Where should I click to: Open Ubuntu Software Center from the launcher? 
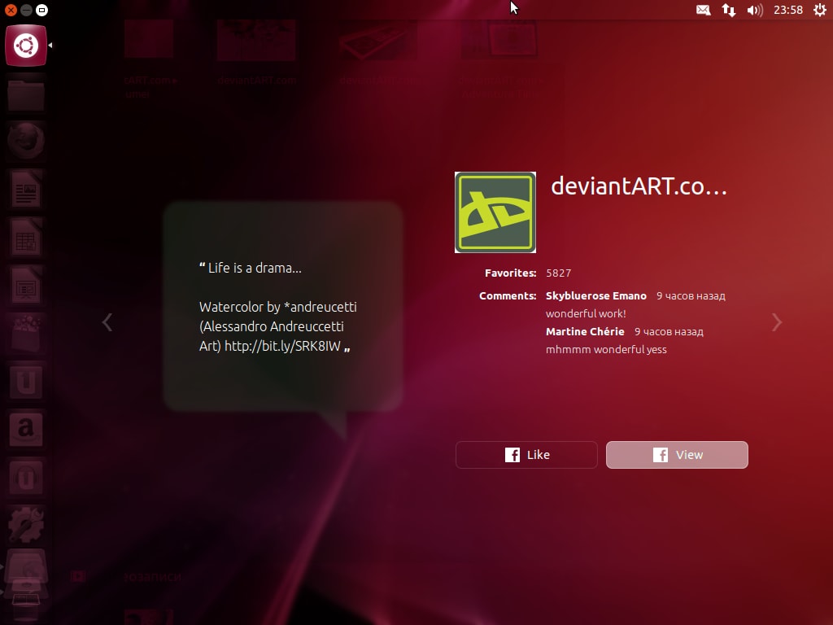click(x=25, y=333)
